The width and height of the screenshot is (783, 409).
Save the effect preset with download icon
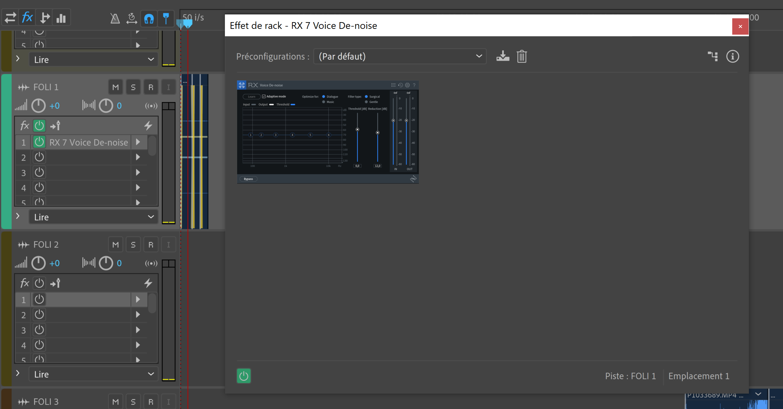[503, 56]
